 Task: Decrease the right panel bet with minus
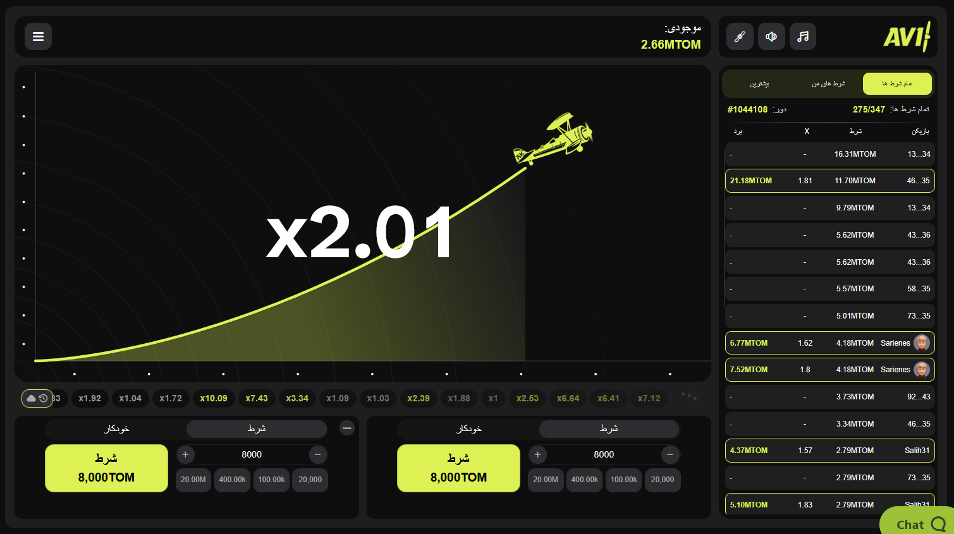coord(670,454)
